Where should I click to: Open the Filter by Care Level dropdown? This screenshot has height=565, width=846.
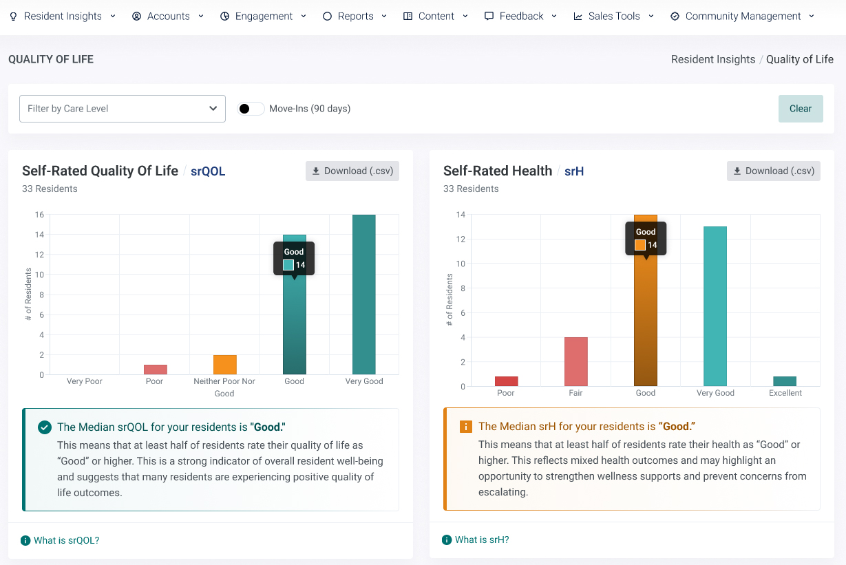pos(123,109)
